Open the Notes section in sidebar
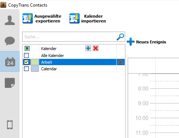The image size is (179, 138). 10,83
